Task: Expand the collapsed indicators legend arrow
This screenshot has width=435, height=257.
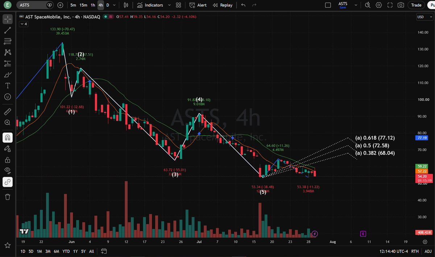Action: (23, 24)
